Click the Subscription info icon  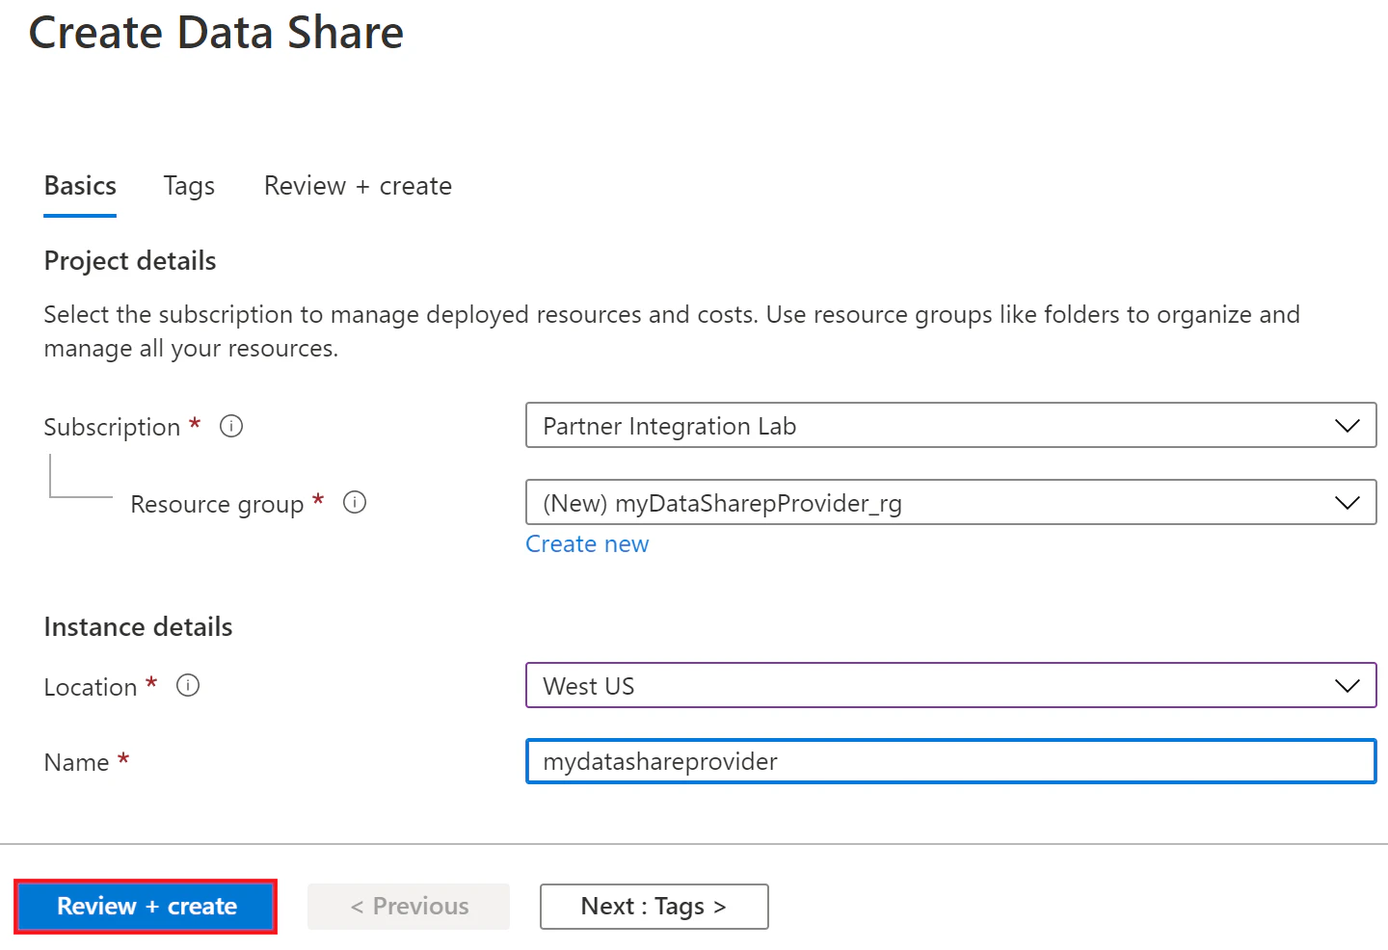coord(231,426)
